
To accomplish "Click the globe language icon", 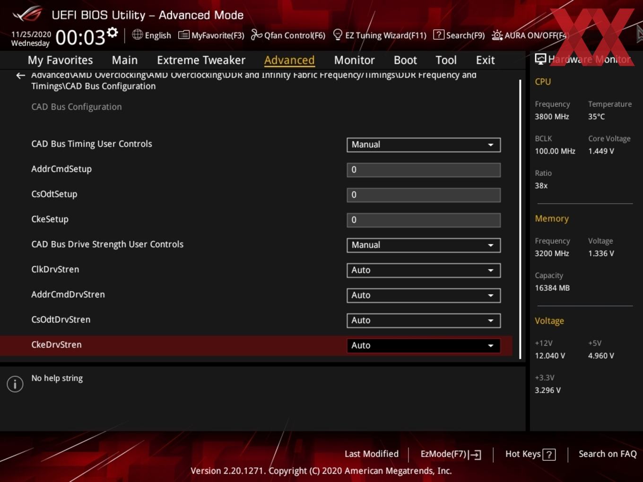I will point(137,34).
